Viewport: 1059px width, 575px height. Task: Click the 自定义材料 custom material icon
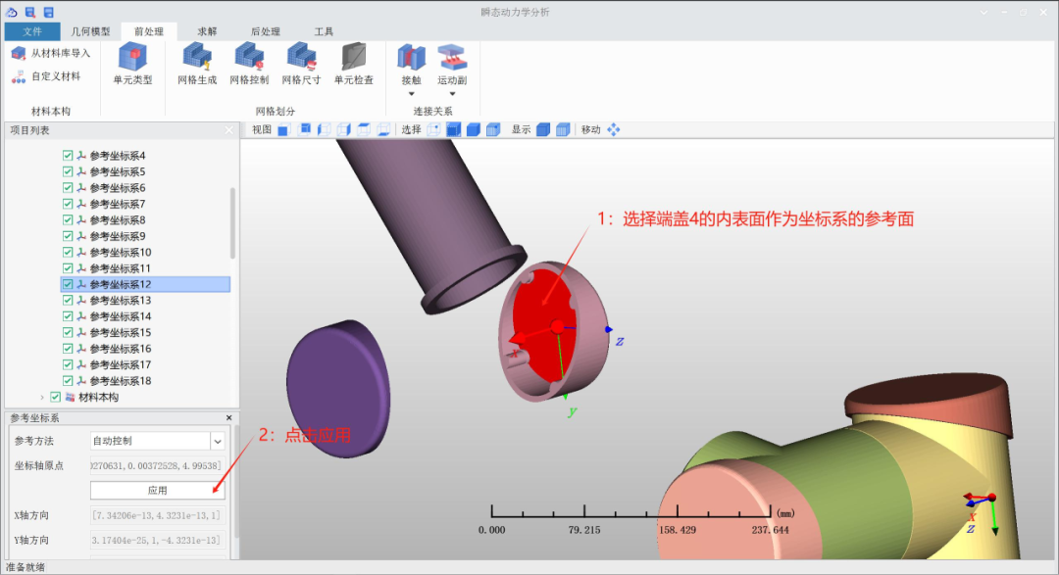(19, 77)
